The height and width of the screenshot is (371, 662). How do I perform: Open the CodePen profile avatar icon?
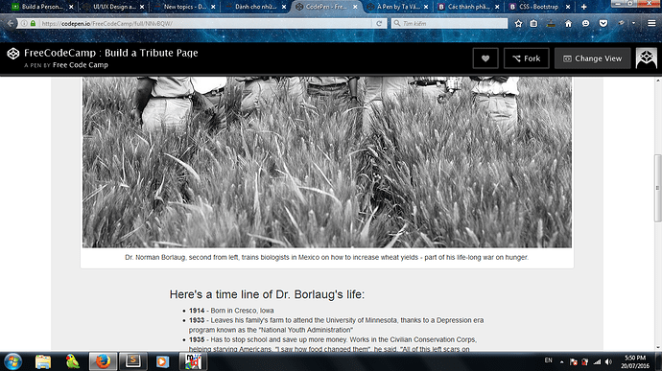(x=647, y=58)
